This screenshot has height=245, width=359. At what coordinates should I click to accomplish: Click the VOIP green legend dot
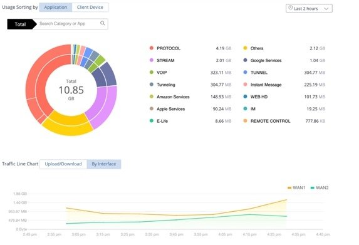pos(152,72)
